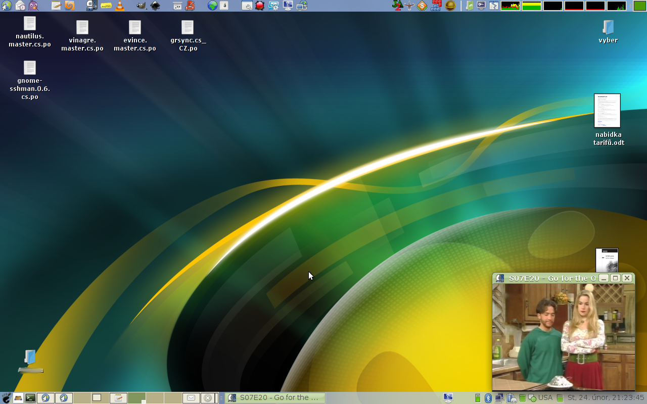Switch to the green active workspace
647x404 pixels.
coord(136,398)
